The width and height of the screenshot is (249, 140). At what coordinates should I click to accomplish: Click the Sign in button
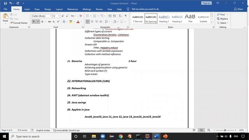point(207,3)
